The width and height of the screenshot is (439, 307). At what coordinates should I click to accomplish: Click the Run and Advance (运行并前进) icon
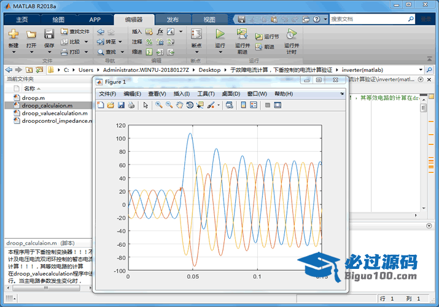242,34
